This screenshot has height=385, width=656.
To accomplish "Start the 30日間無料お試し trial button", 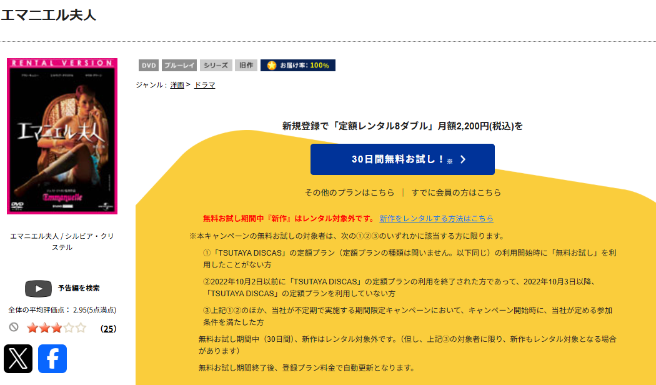I will (x=402, y=159).
